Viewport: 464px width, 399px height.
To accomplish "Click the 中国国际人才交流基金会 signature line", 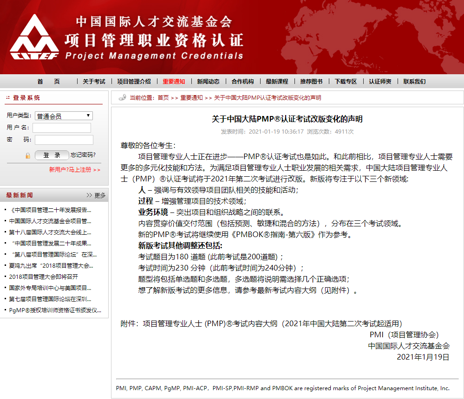I will [409, 346].
